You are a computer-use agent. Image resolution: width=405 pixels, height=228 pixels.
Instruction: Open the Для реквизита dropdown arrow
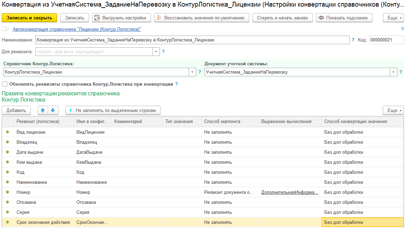[156, 51]
